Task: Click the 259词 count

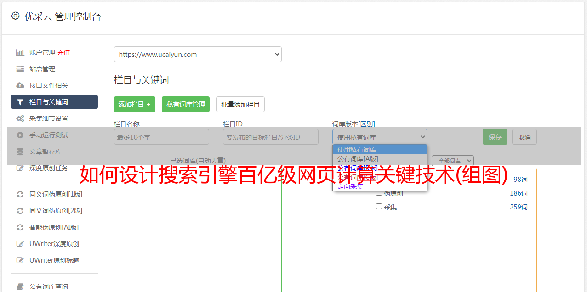Action: (519, 207)
